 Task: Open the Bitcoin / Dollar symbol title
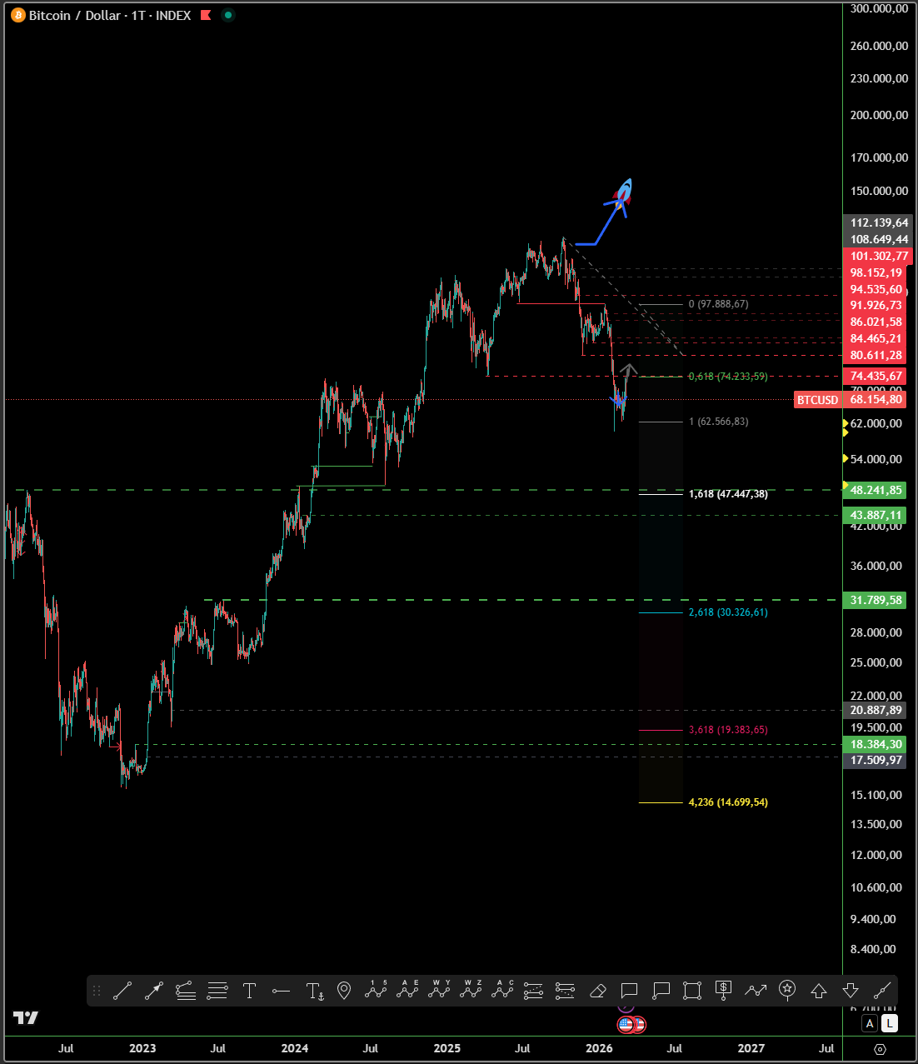click(x=110, y=15)
